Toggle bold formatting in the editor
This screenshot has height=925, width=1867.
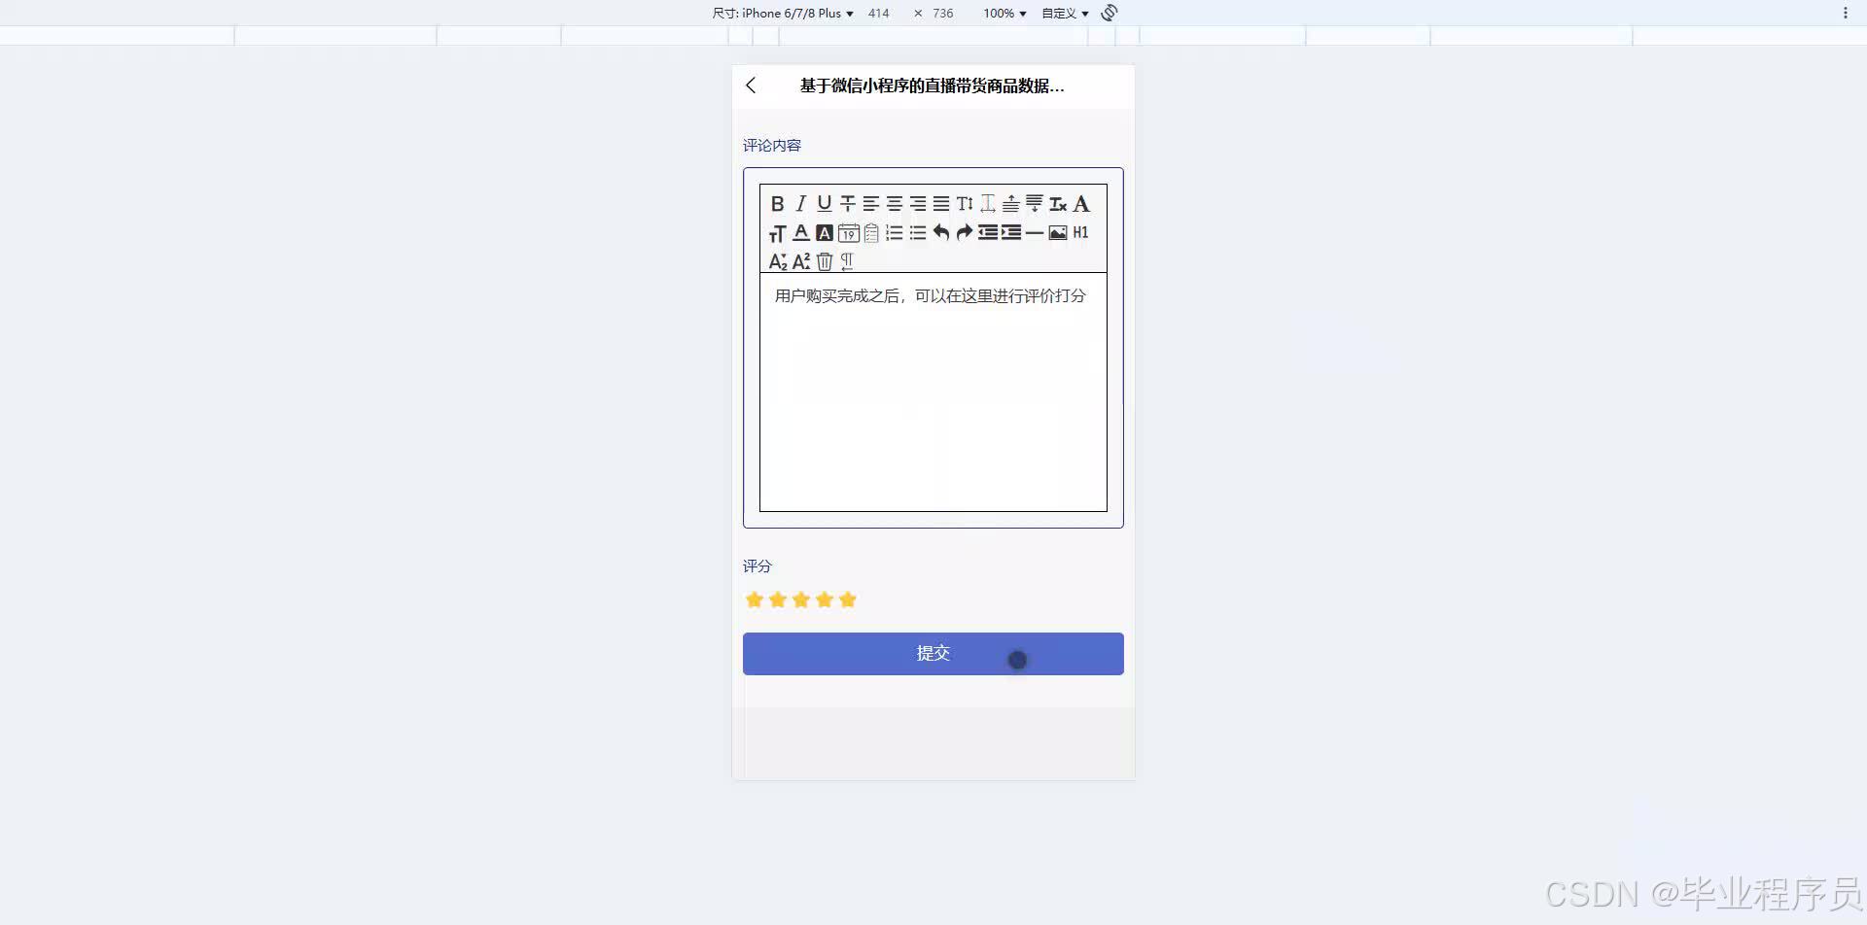click(778, 204)
